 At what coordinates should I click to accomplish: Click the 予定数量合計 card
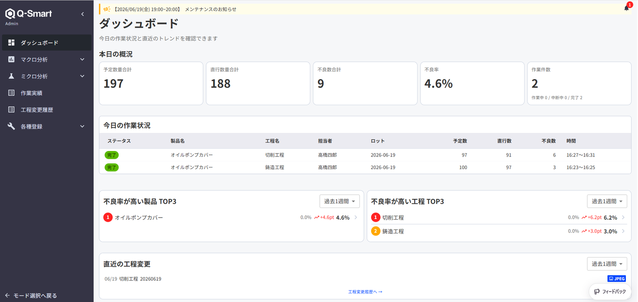(151, 83)
